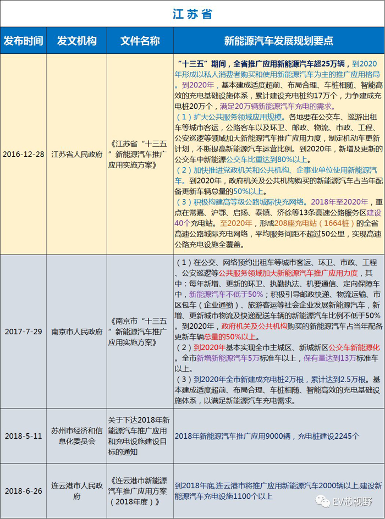Click the 南京市人民政府 issuer cell
The height and width of the screenshot is (519, 385).
76,332
